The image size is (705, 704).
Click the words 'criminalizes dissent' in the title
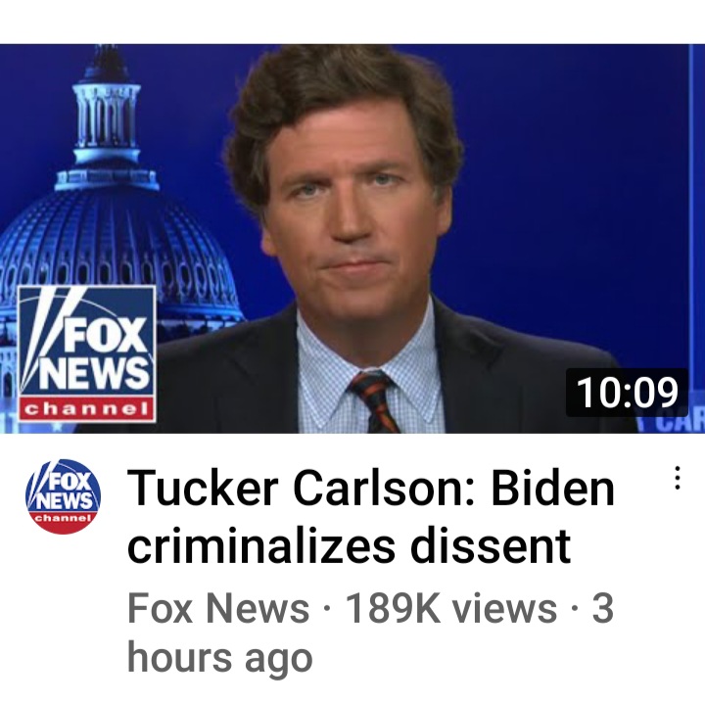pos(350,545)
